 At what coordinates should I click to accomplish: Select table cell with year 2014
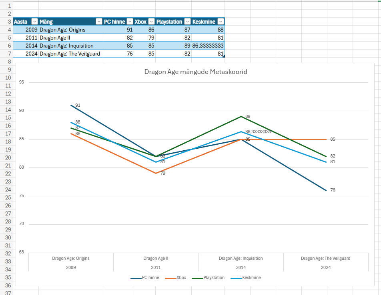[x=26, y=46]
